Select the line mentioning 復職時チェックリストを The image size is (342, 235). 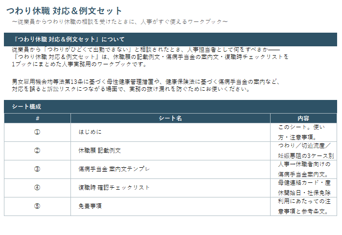coord(150,57)
